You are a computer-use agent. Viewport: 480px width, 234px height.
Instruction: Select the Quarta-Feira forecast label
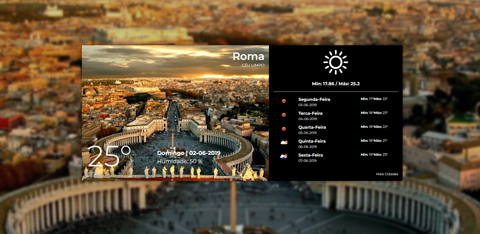click(x=312, y=127)
